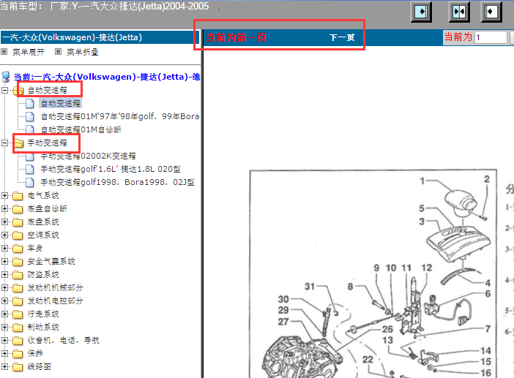Select the 自动变速箱 folder label
Screen dimensions: 514x378
click(x=47, y=90)
